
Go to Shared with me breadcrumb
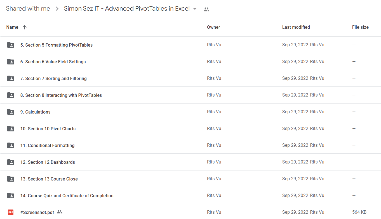(x=28, y=9)
